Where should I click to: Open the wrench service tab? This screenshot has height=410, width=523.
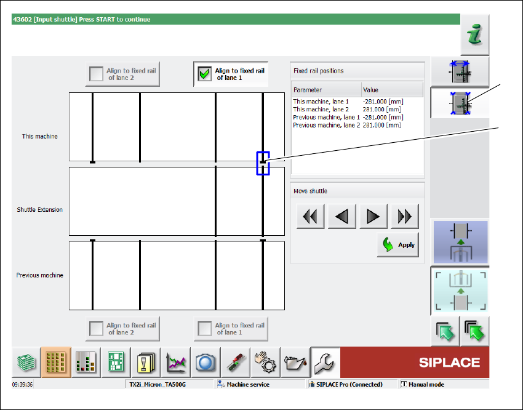(325, 363)
